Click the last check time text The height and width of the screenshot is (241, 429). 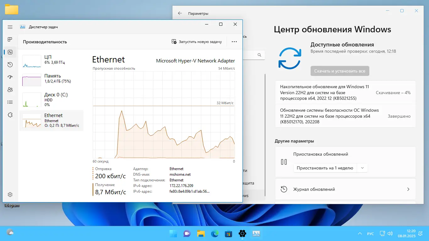353,51
